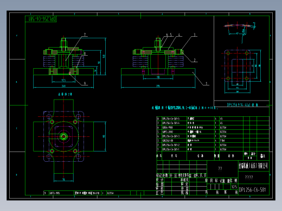The height and width of the screenshot is (211, 282).
Task: Click the 设计 label in the signature block
Action: click(x=159, y=180)
